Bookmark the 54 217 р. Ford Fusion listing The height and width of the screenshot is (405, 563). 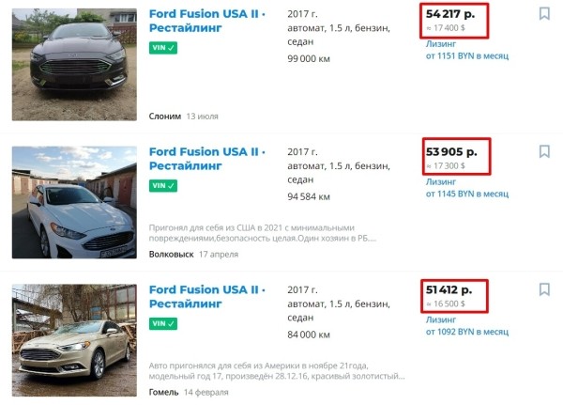click(x=544, y=14)
